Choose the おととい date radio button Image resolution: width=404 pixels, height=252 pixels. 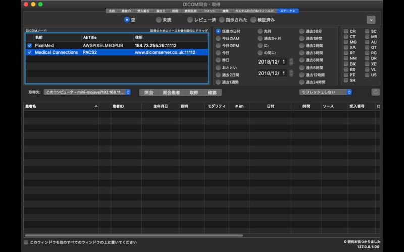tap(218, 68)
